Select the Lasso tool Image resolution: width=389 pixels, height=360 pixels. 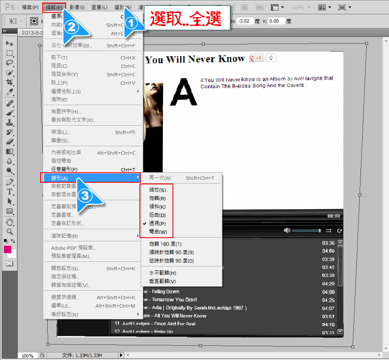10,63
